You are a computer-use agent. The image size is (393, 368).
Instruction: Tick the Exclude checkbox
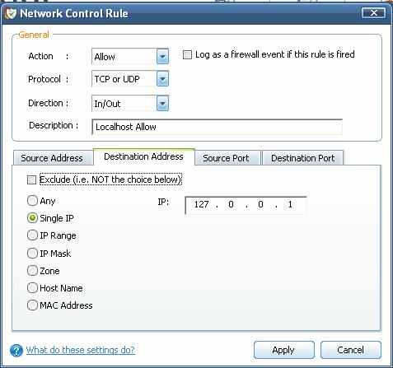tap(31, 180)
